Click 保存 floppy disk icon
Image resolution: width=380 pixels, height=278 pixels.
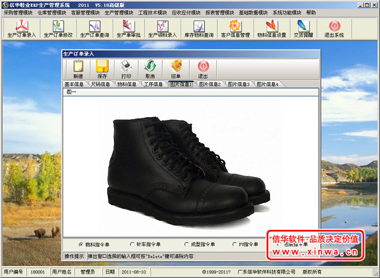coord(102,69)
